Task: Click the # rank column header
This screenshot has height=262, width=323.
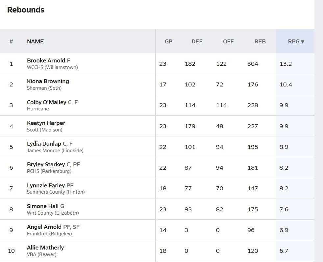Action: pyautogui.click(x=11, y=41)
